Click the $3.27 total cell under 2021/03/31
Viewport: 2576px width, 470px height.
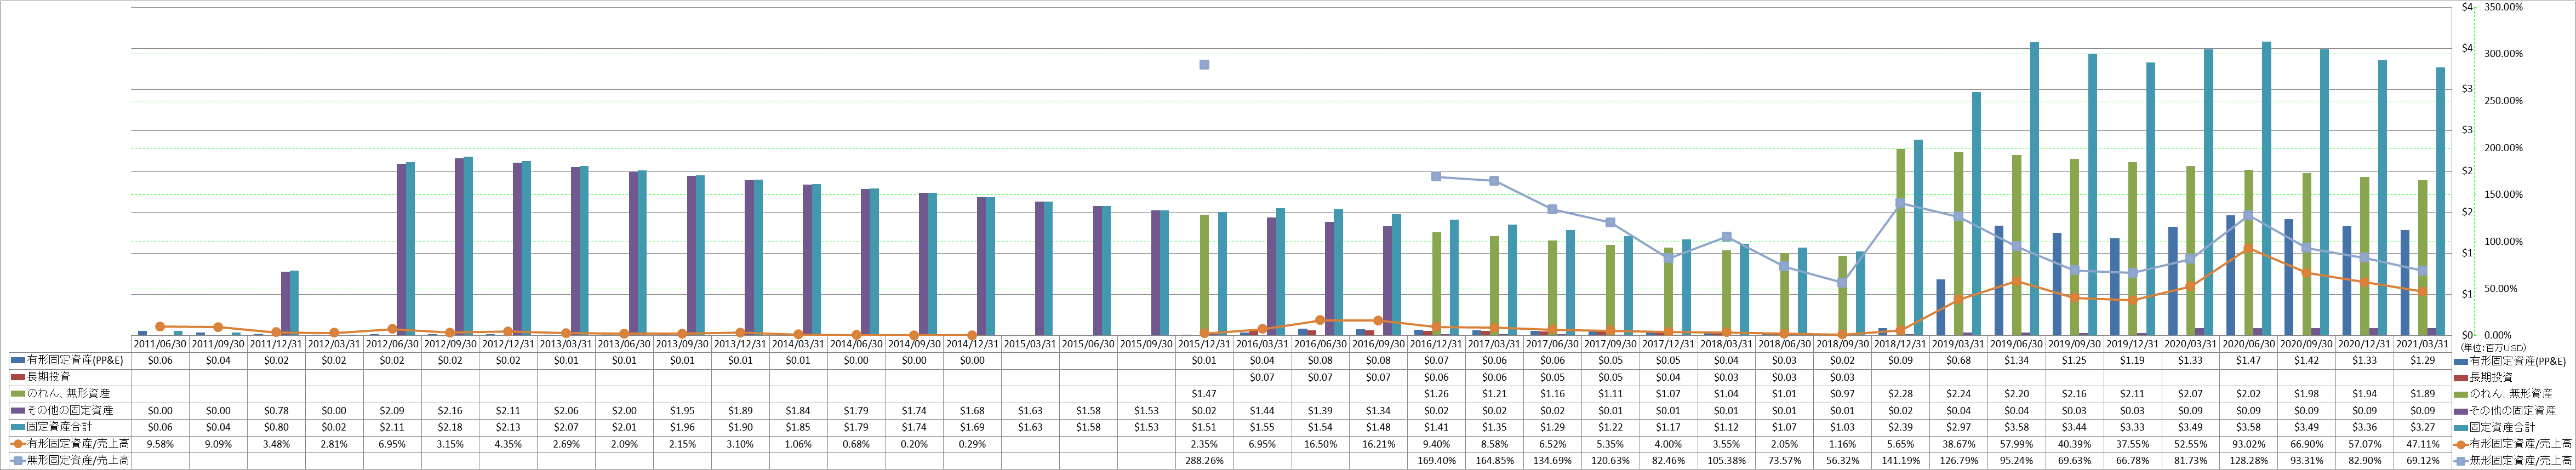[x=2422, y=427]
